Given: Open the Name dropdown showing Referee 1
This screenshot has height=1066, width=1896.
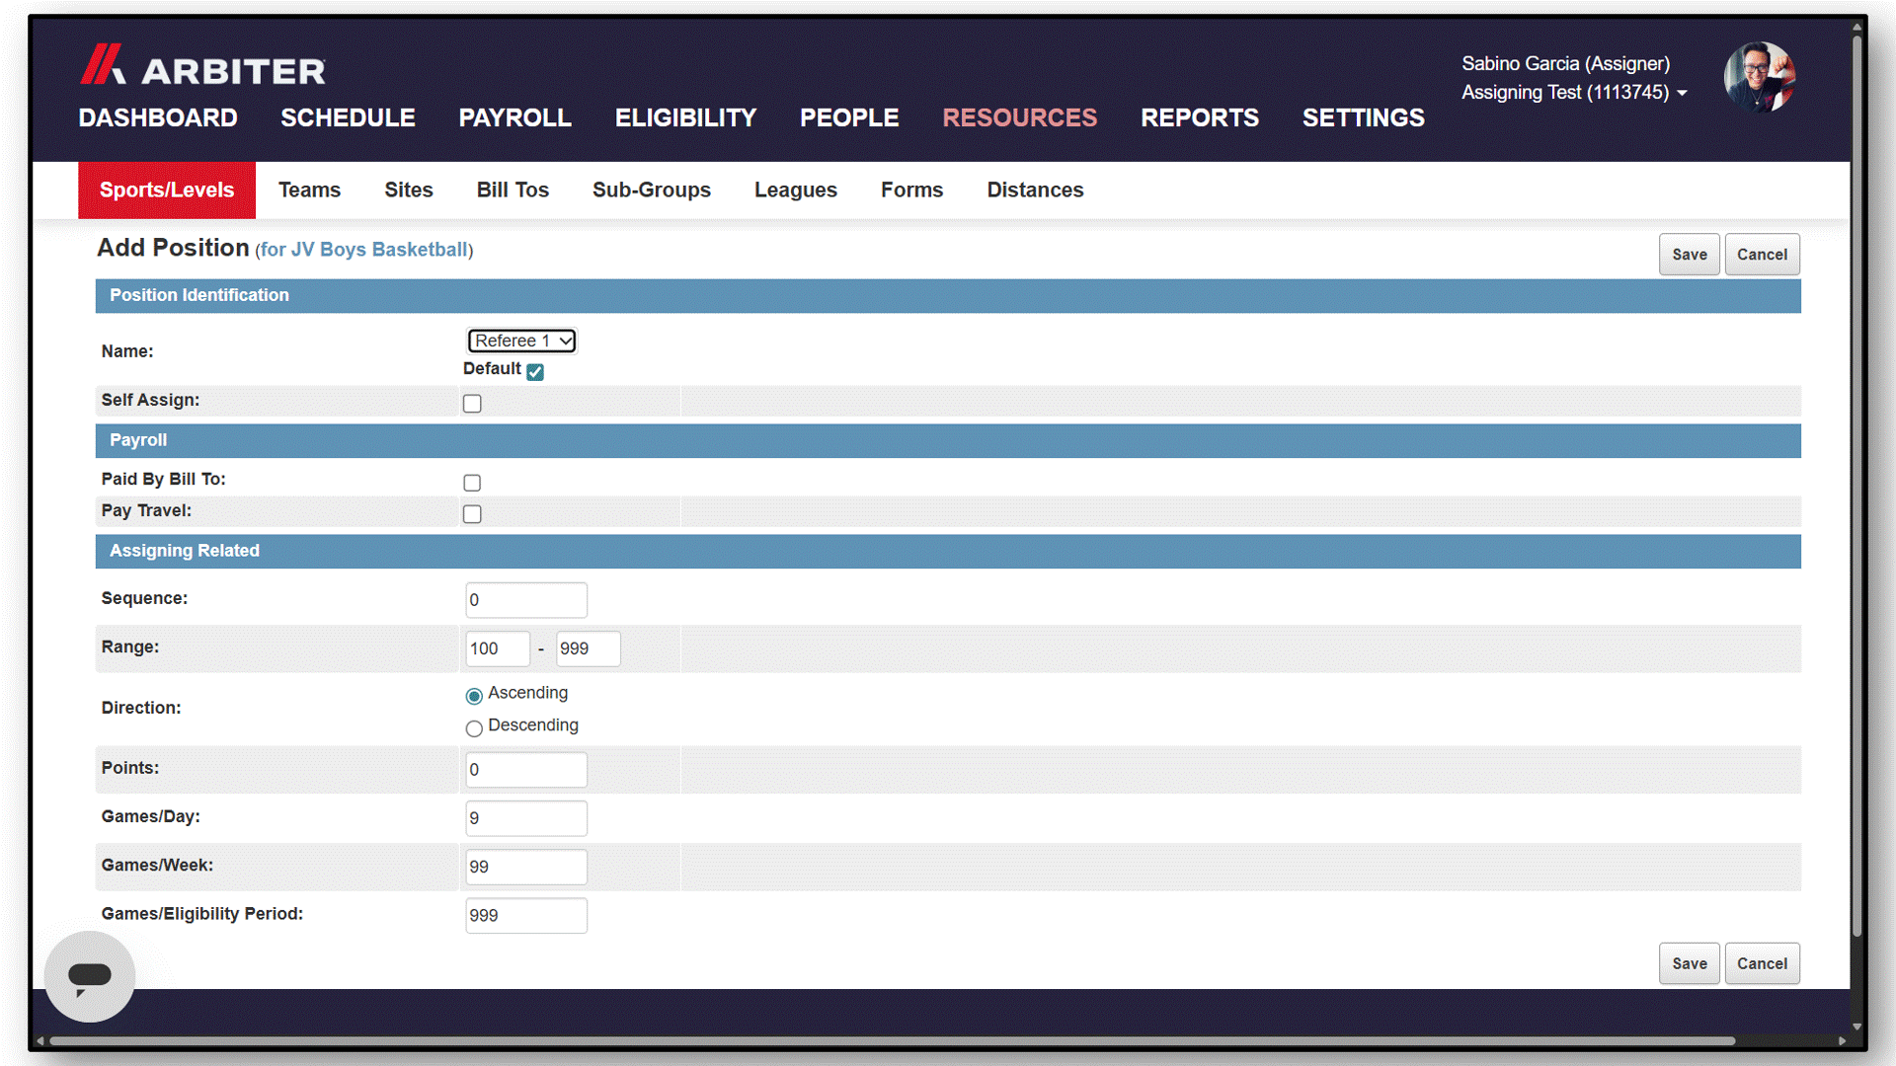Looking at the screenshot, I should point(521,341).
